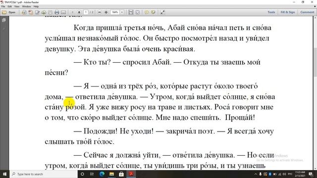Click the Edit PDF pencil icon

[x=37, y=12]
